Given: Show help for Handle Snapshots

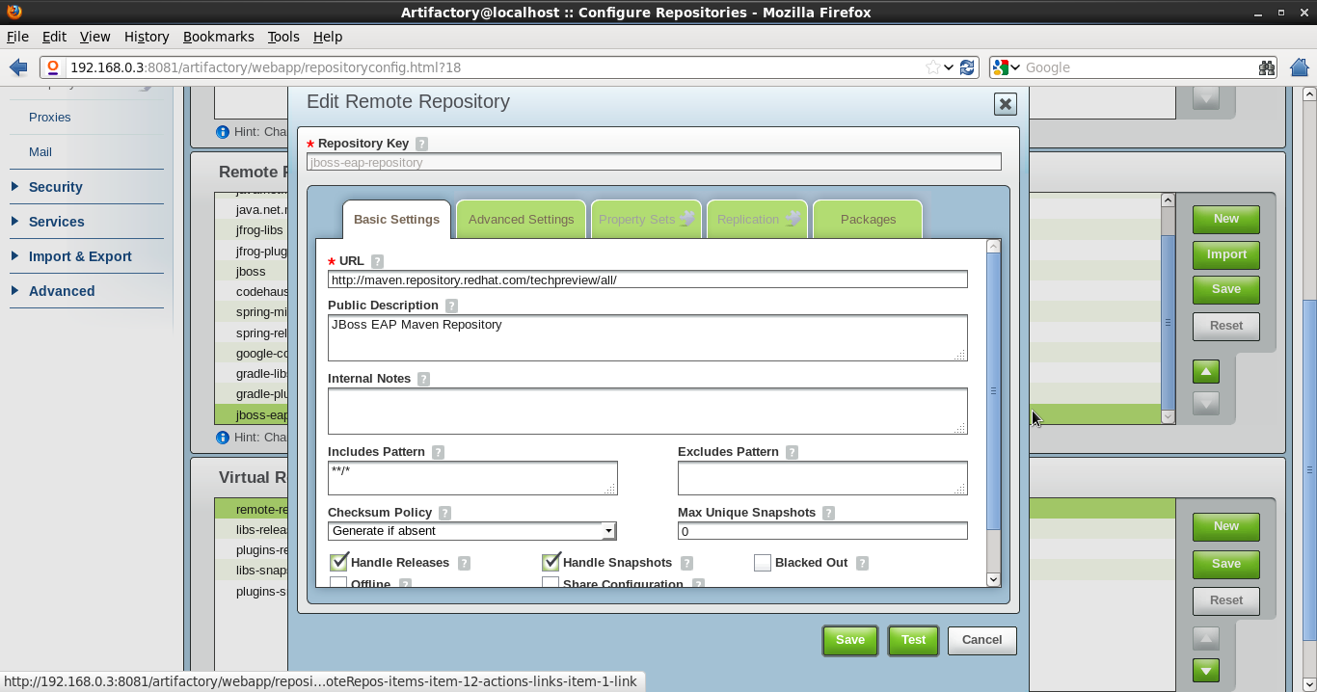Looking at the screenshot, I should pos(686,563).
